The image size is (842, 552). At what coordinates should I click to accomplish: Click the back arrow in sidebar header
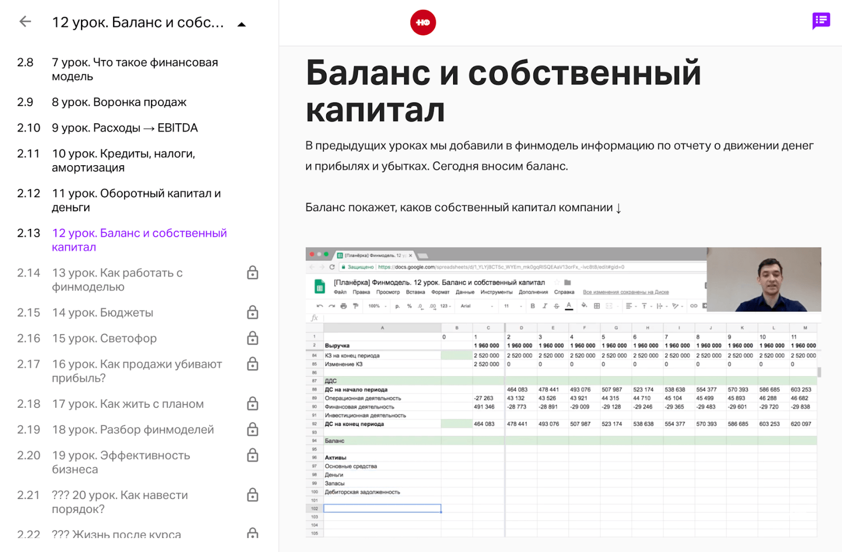coord(25,22)
